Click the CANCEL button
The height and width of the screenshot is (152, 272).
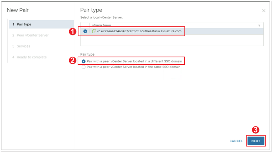(236, 141)
